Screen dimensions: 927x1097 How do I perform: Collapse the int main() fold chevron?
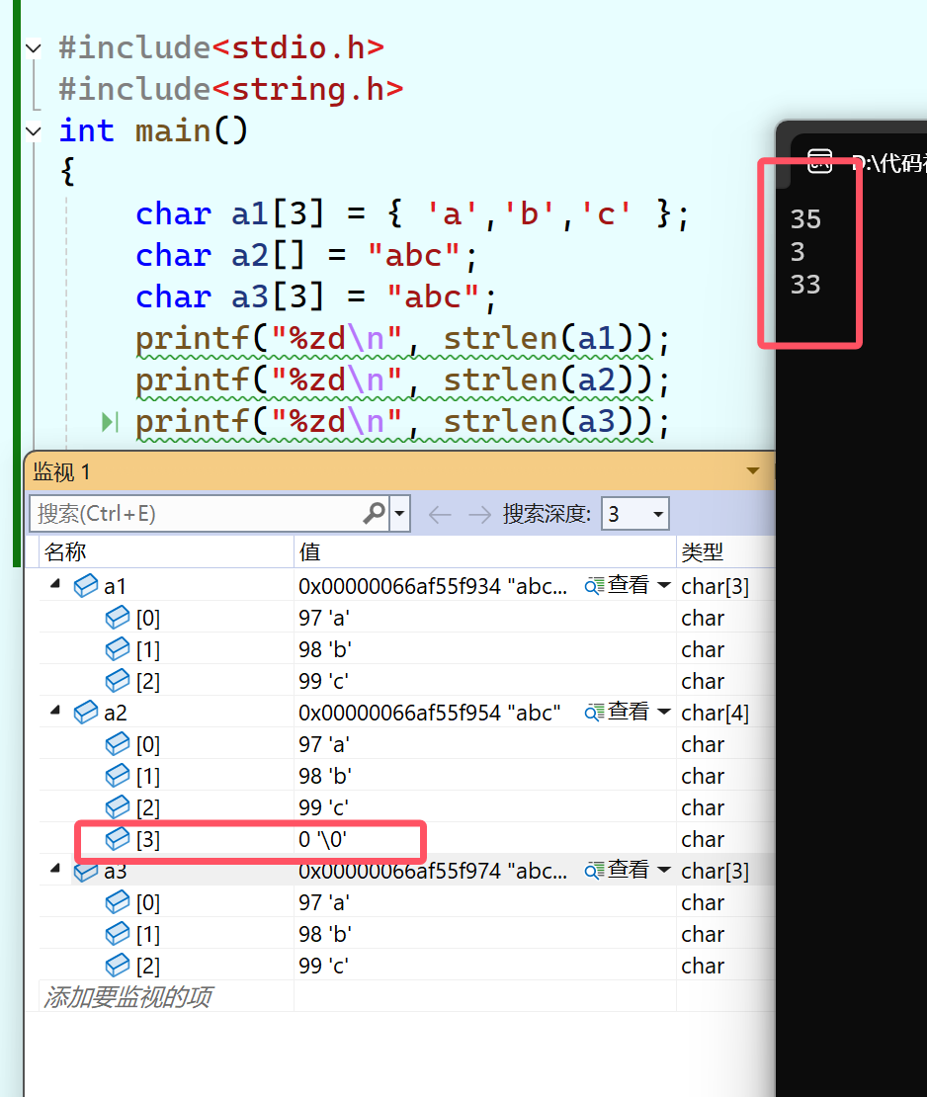pyautogui.click(x=33, y=130)
